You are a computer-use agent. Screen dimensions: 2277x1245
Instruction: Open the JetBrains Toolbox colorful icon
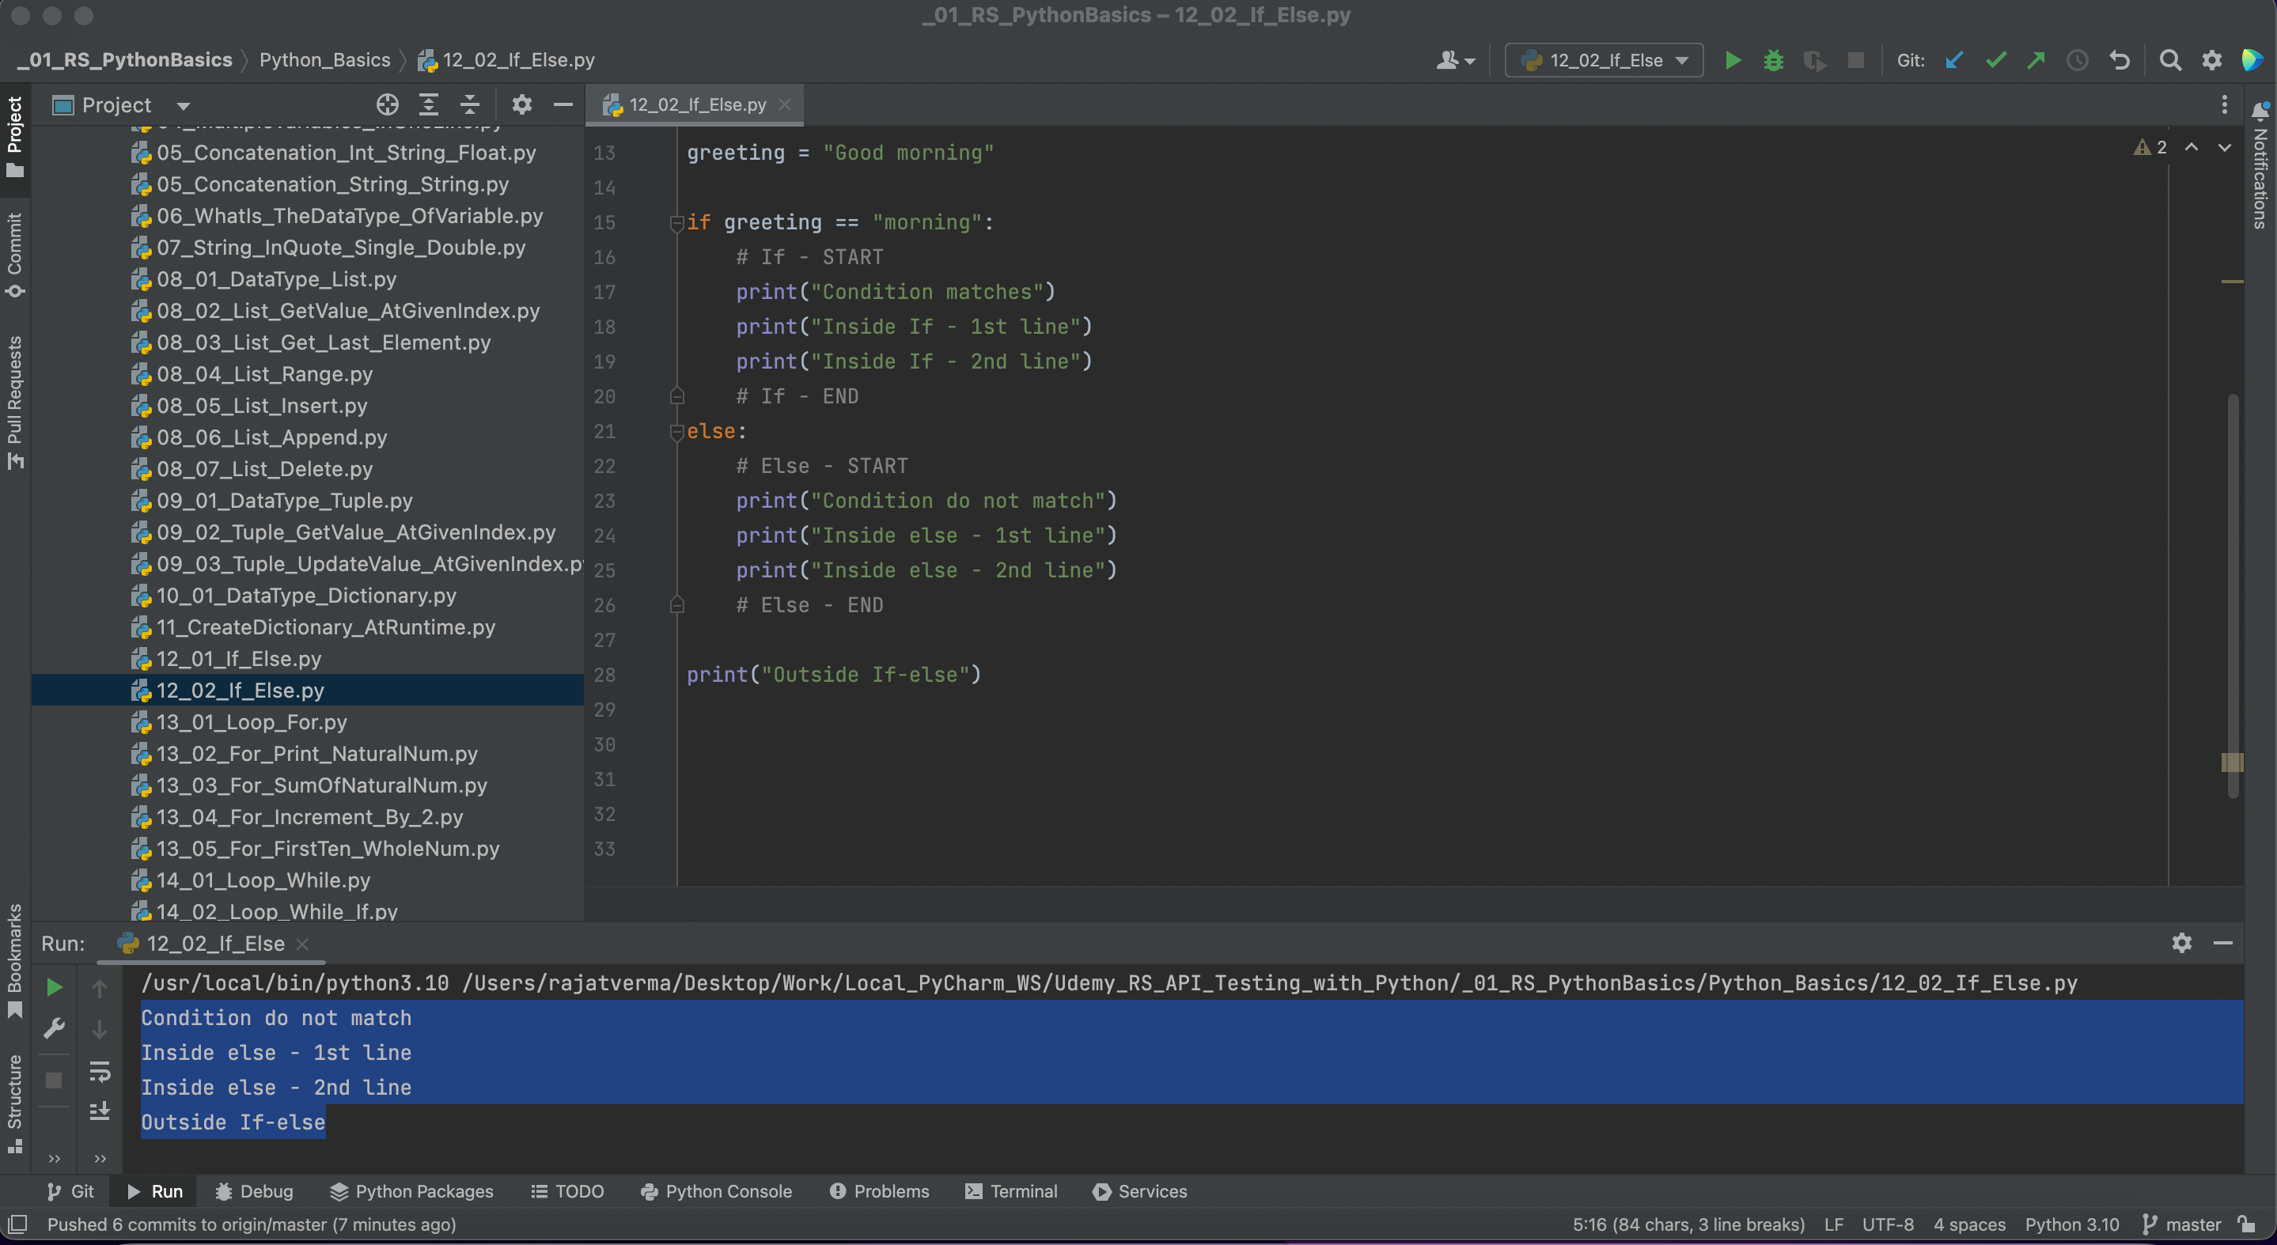[2252, 60]
